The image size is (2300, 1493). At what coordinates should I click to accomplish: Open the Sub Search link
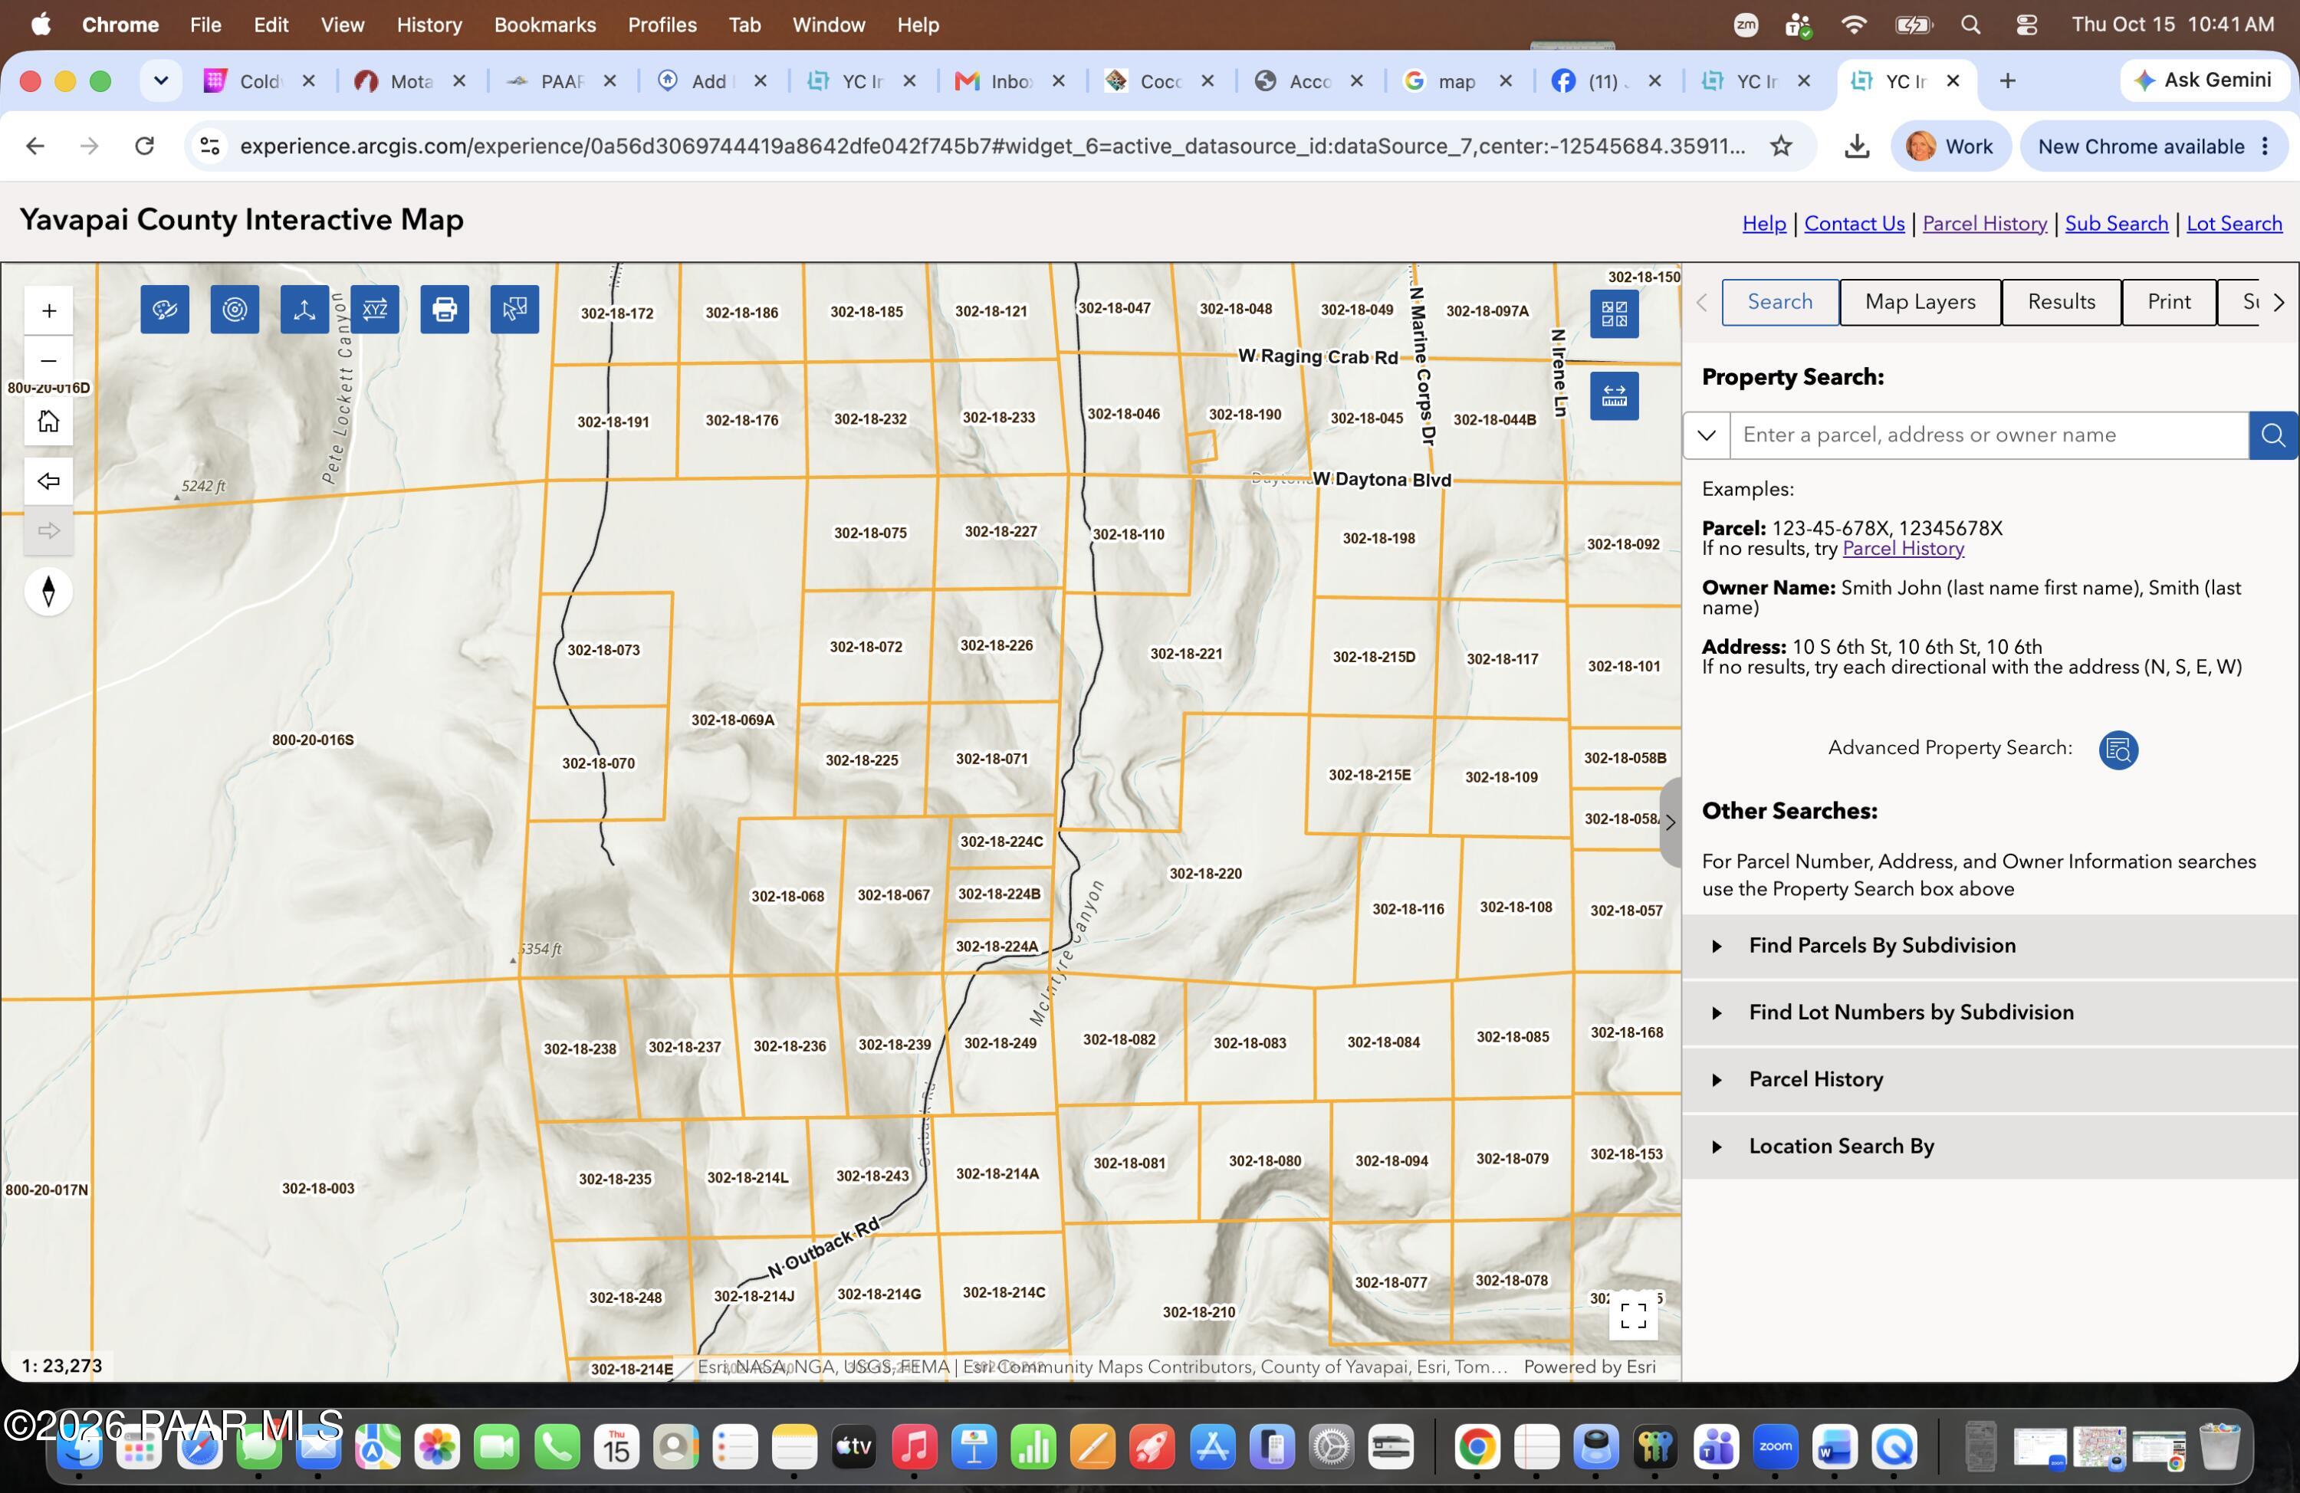click(2117, 223)
